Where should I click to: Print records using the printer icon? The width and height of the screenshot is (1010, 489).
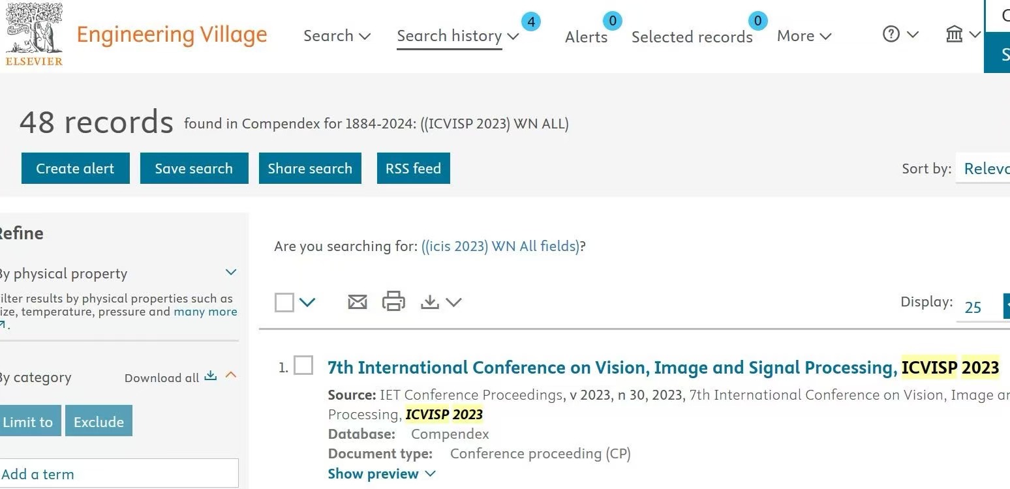click(x=393, y=301)
